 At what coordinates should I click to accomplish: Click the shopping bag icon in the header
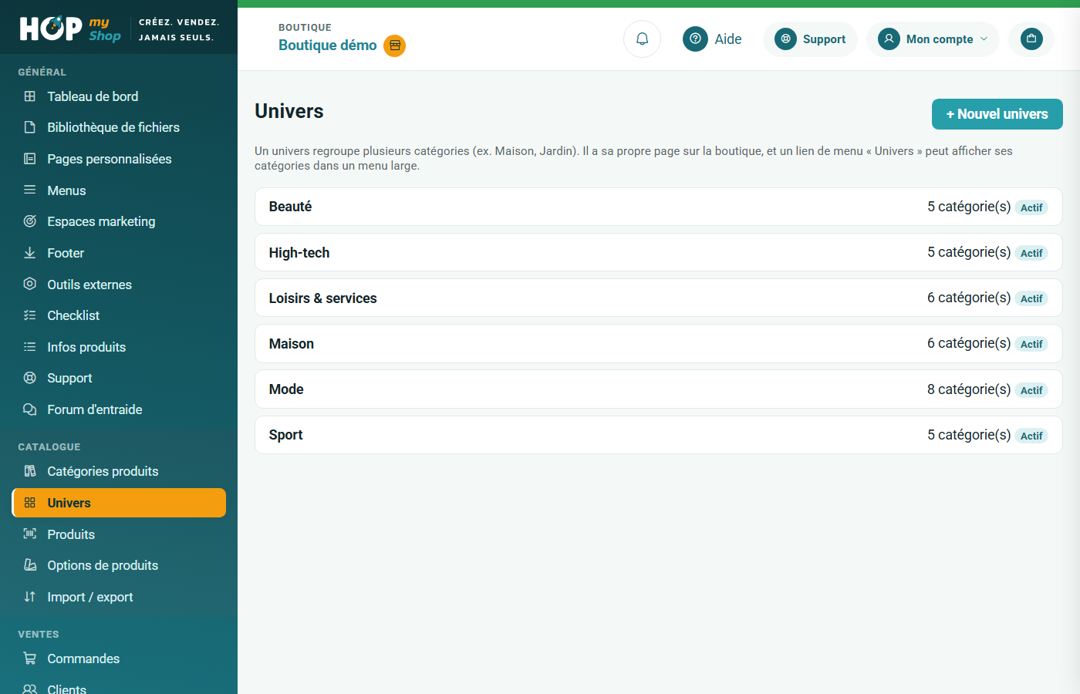(1031, 39)
